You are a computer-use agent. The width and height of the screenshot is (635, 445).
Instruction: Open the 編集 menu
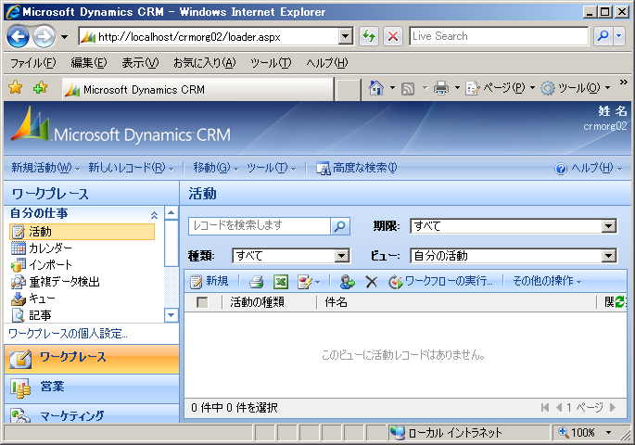[x=89, y=63]
